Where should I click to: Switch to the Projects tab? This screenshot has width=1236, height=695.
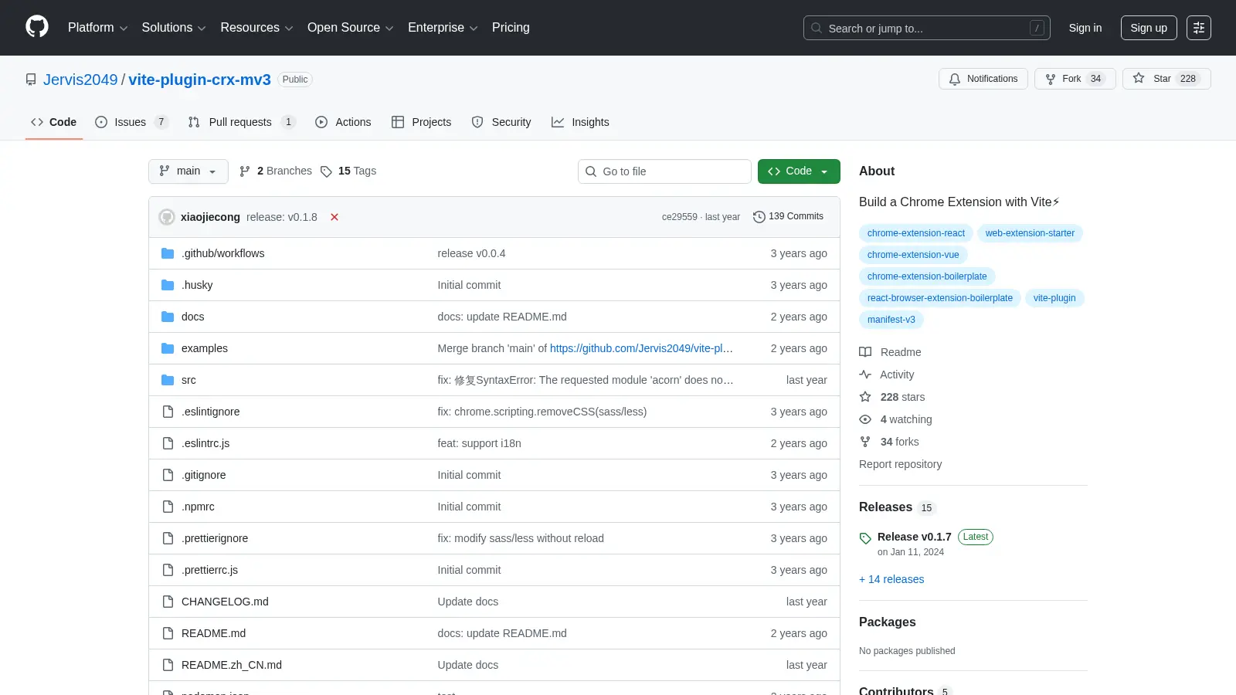[421, 122]
